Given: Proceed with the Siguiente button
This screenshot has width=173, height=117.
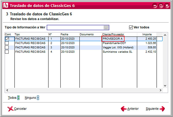Looking at the screenshot, I should (155, 109).
